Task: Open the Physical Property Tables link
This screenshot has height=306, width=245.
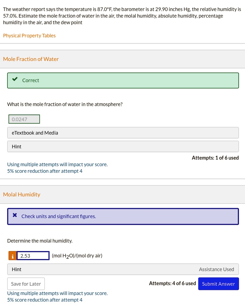Action: (x=29, y=36)
